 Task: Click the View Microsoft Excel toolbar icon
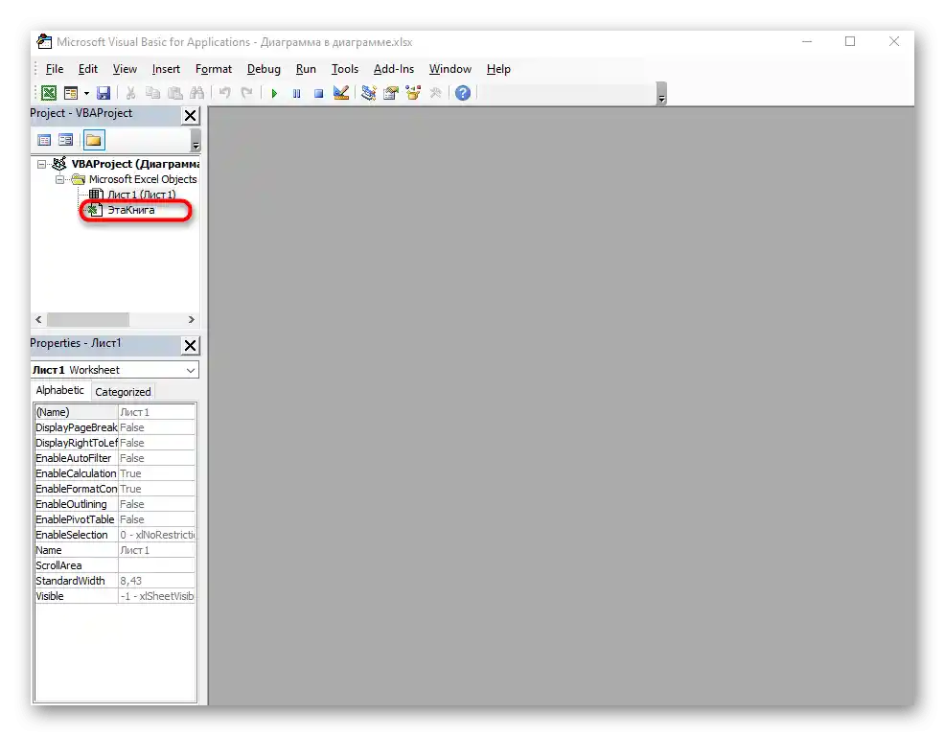point(49,93)
